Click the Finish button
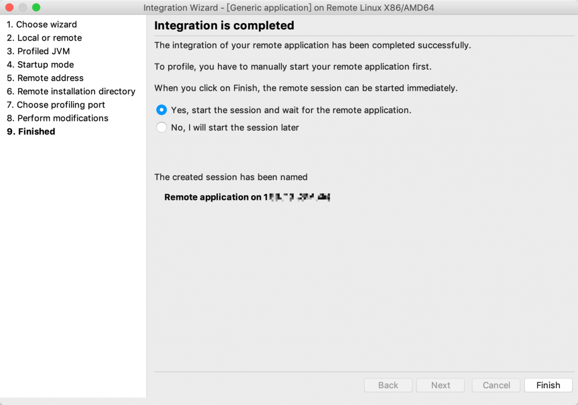 tap(547, 385)
